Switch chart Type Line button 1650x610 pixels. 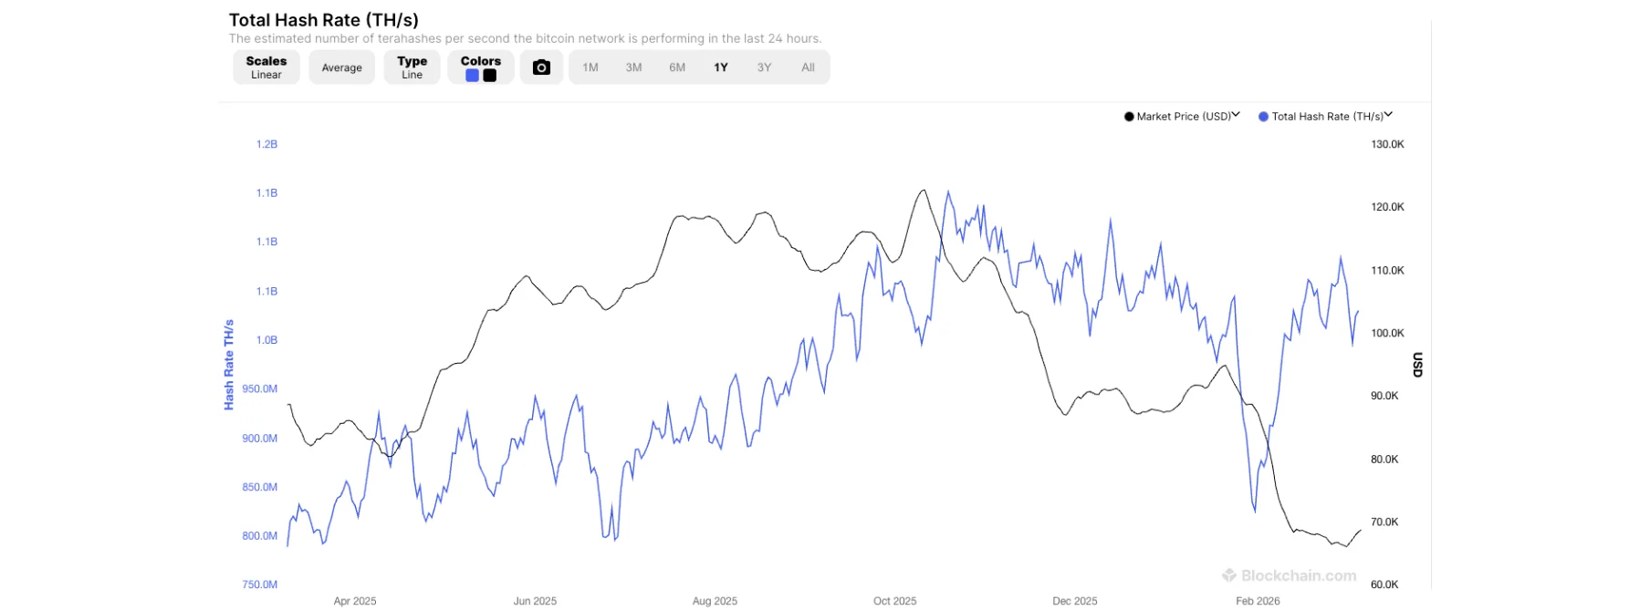click(412, 67)
